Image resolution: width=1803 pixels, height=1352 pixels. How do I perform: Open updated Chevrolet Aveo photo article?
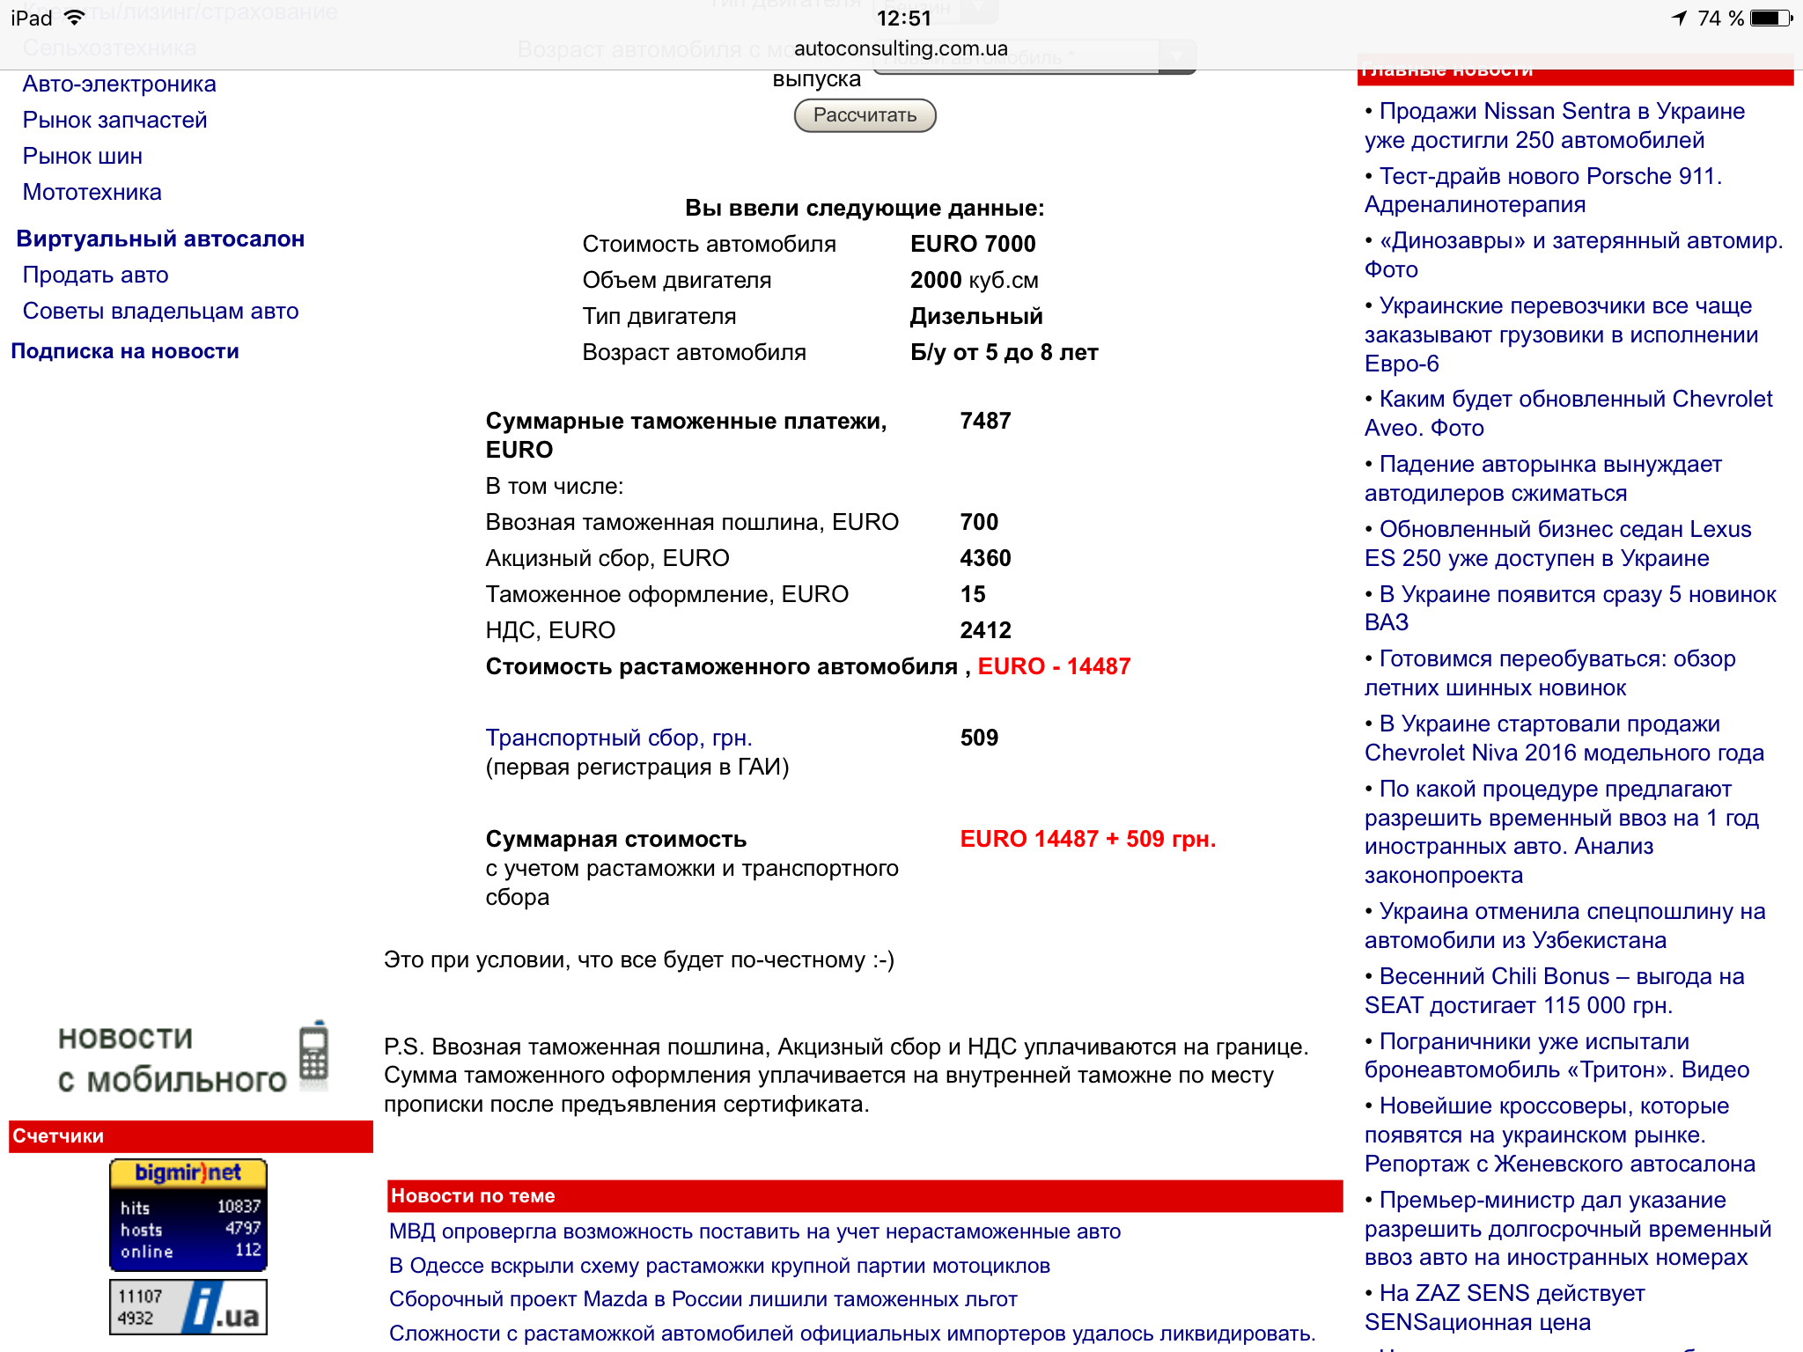pos(1569,414)
